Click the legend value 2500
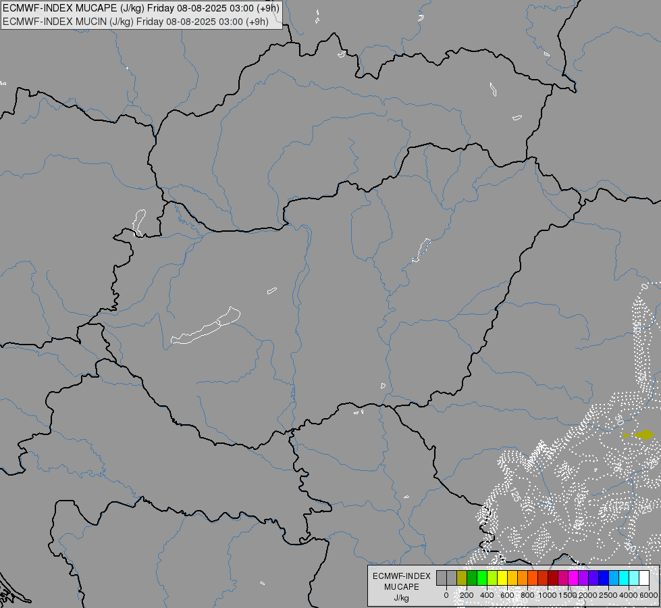This screenshot has width=661, height=608. pyautogui.click(x=608, y=595)
